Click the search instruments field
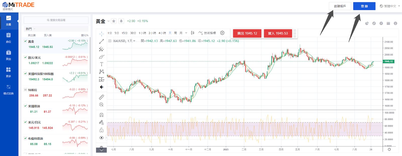402x156 pixels. [x=56, y=20]
